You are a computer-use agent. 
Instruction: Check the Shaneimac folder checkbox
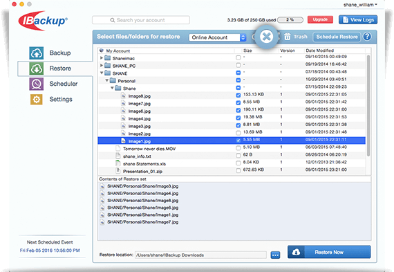[x=238, y=58]
